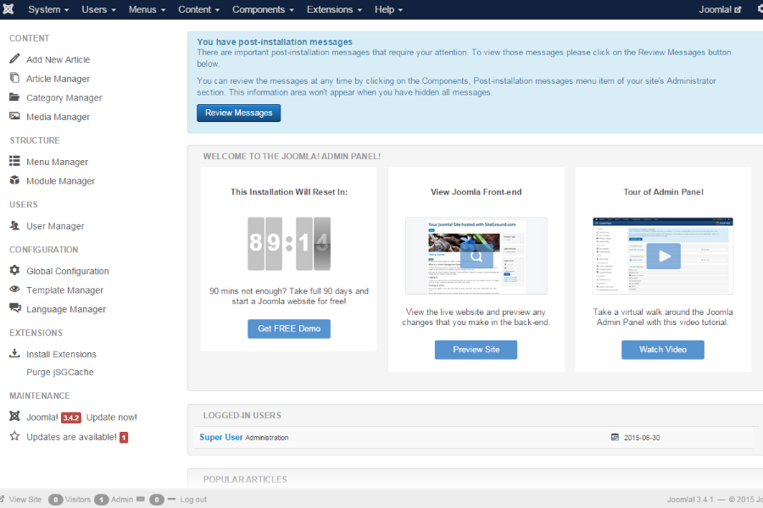
Task: Expand the Menus dropdown
Action: (x=147, y=9)
